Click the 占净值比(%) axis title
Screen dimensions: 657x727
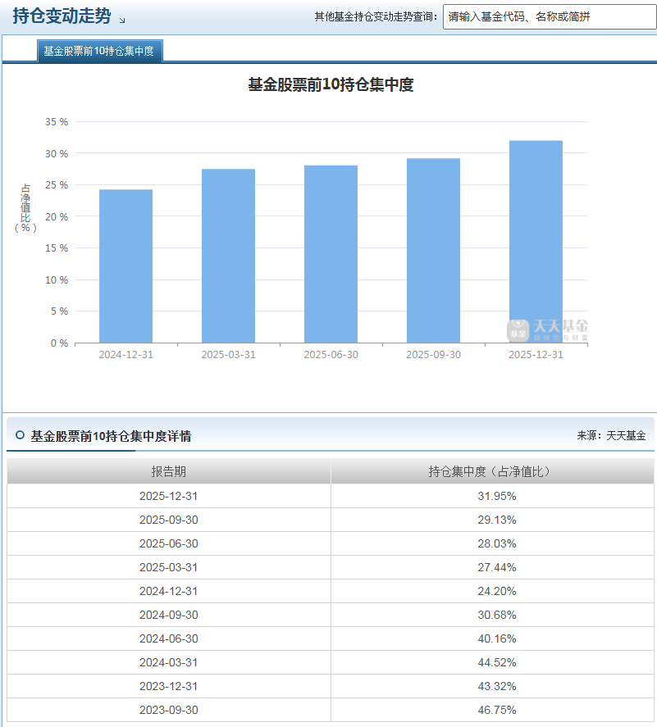[x=25, y=207]
